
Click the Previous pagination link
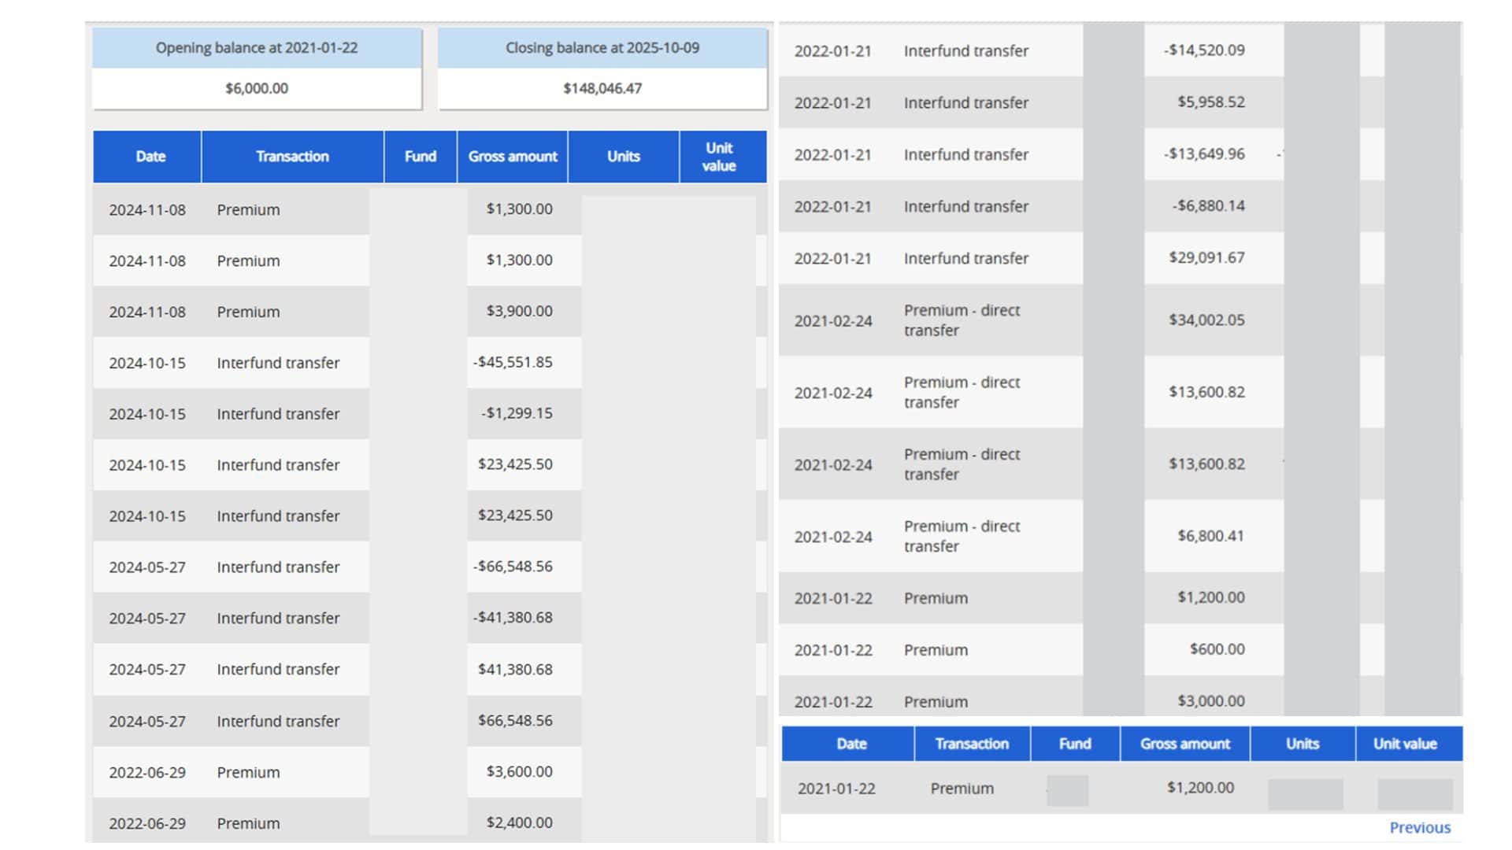1419,827
